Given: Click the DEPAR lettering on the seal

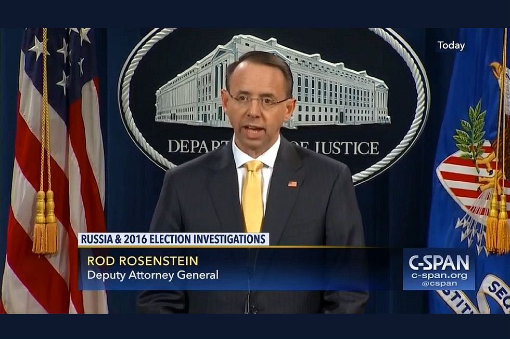Looking at the screenshot, I should click(x=195, y=146).
